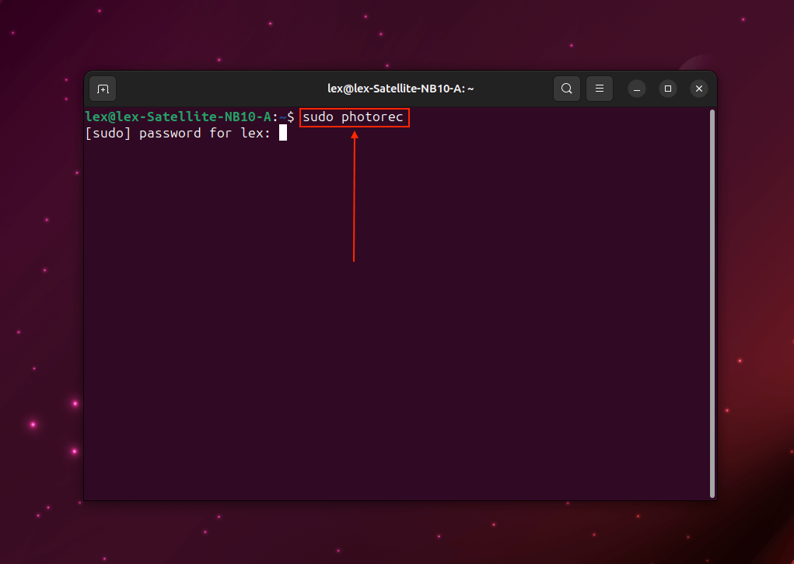This screenshot has width=794, height=564.
Task: Click the terminal cursor block
Action: point(283,133)
